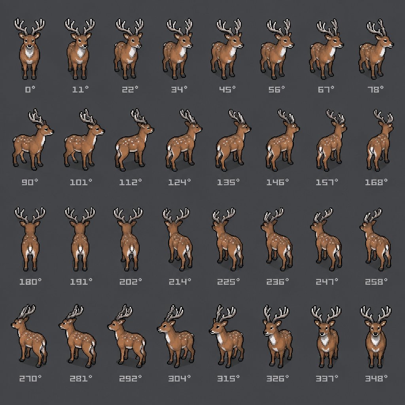Click the deer sprite at 146°
The image size is (405, 405).
(282, 140)
